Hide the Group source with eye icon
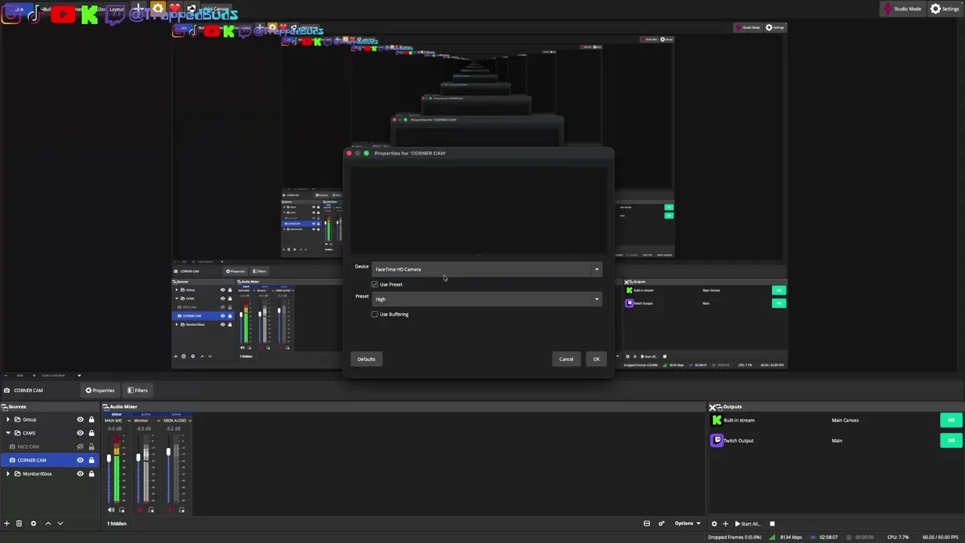The height and width of the screenshot is (543, 965). (80, 419)
